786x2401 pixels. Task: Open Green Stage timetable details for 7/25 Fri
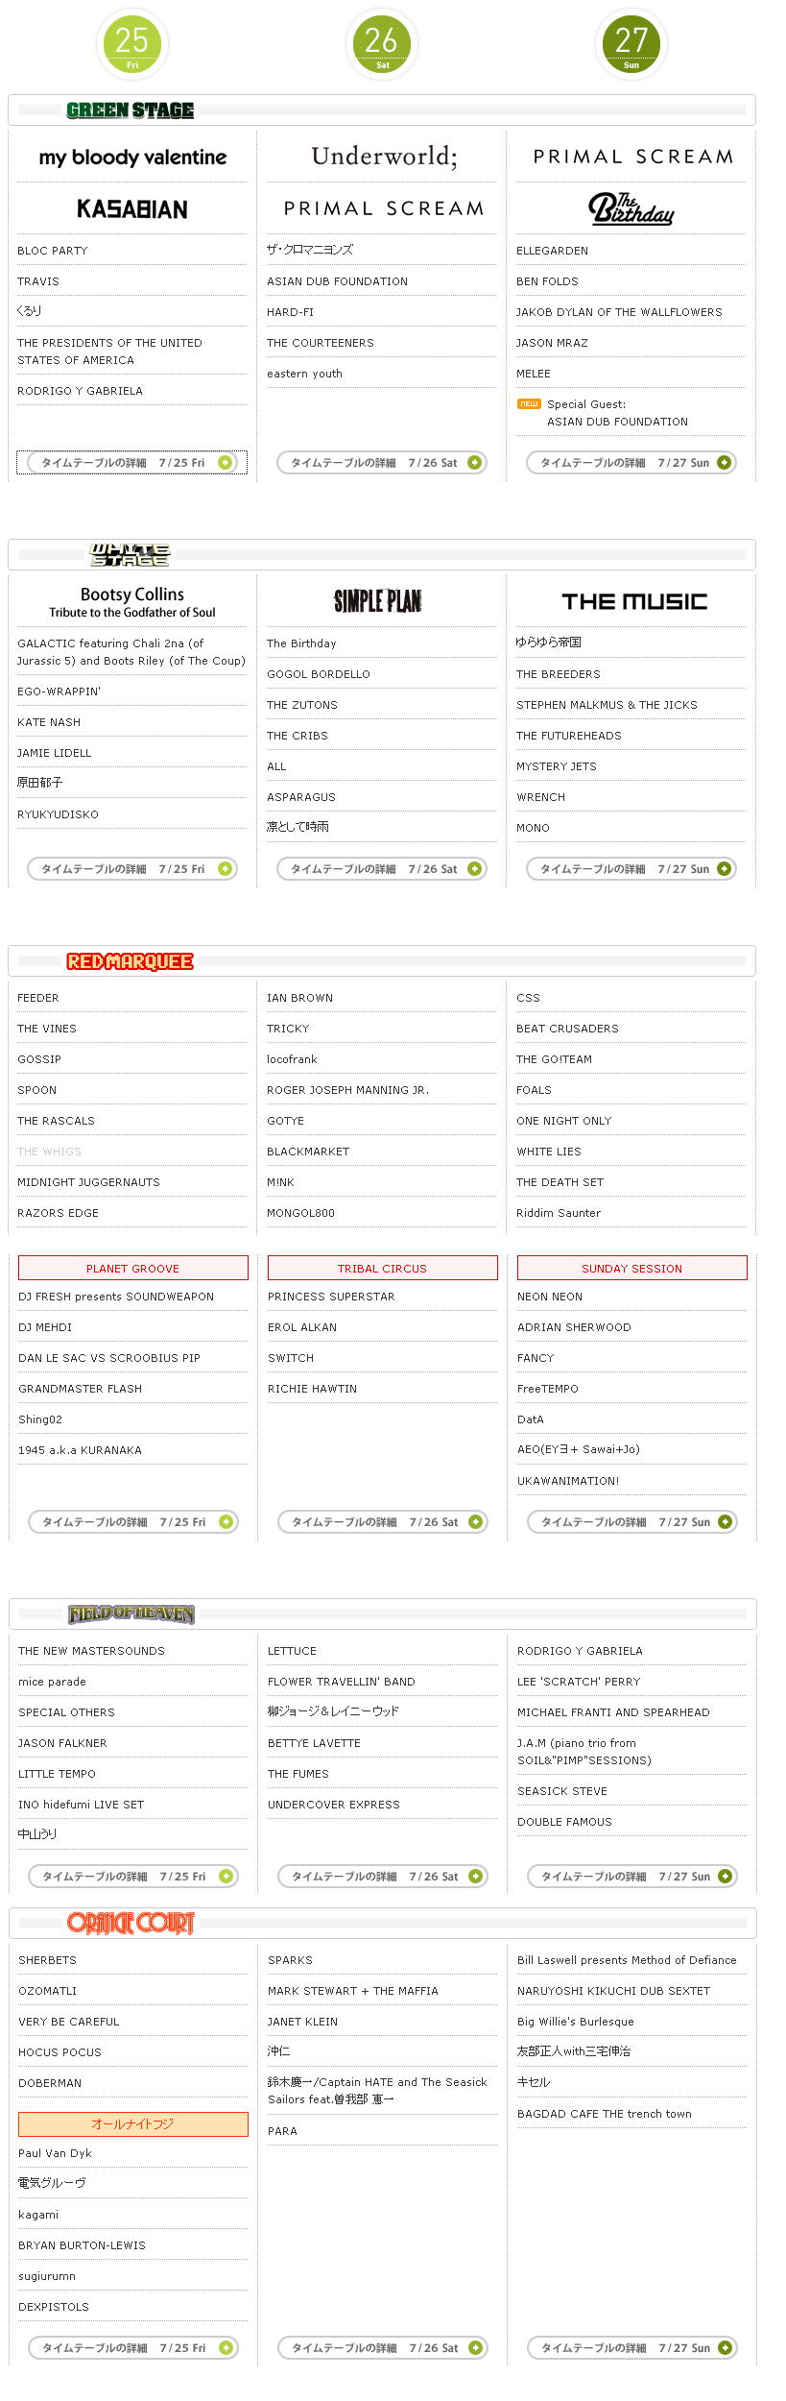tap(132, 463)
